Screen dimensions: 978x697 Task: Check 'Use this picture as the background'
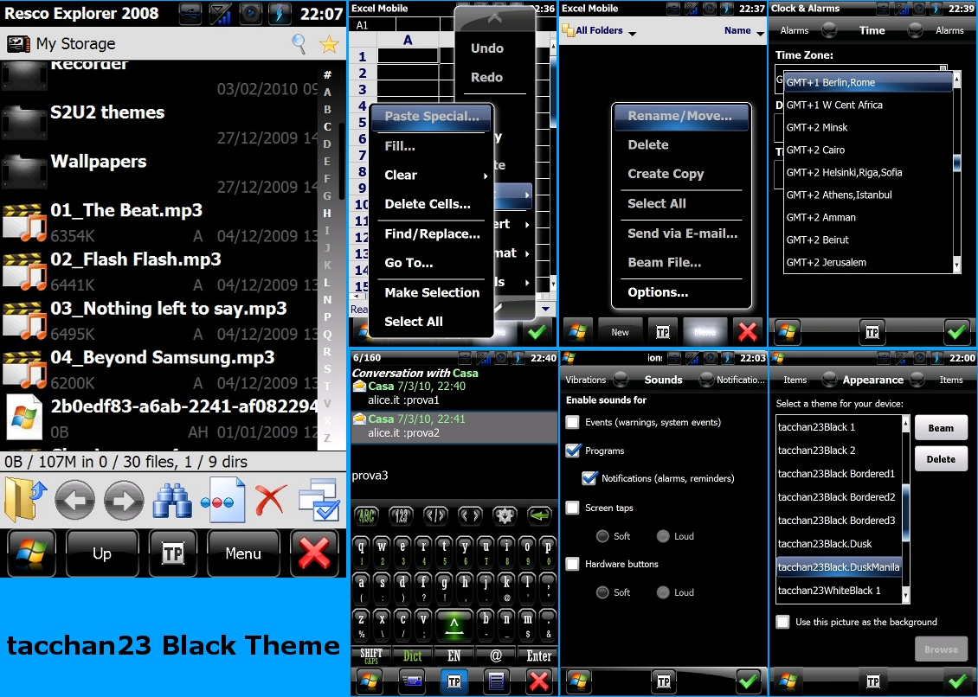pos(782,622)
